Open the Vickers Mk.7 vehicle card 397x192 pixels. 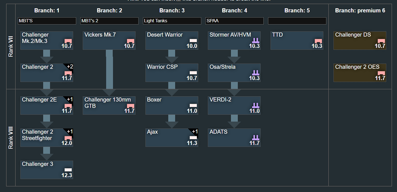coord(110,41)
